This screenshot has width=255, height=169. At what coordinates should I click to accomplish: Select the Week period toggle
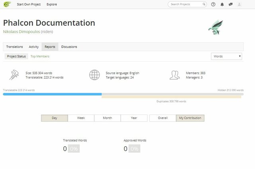[x=81, y=118]
